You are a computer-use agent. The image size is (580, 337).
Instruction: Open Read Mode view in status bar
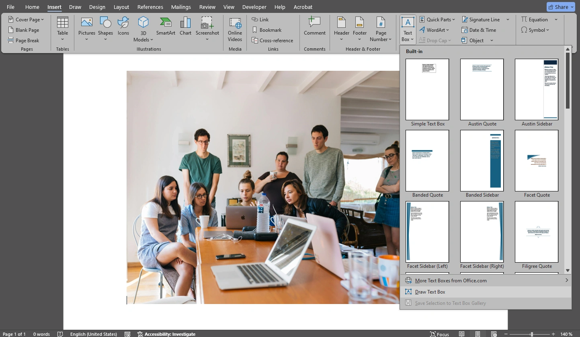[x=462, y=334]
